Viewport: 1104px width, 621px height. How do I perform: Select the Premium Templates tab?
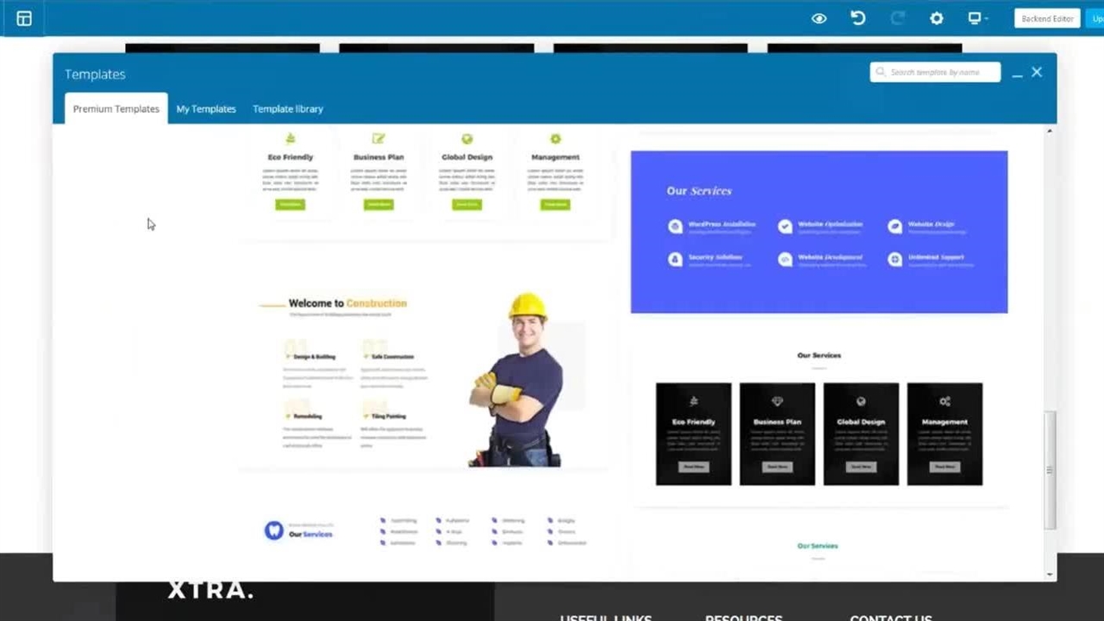pyautogui.click(x=116, y=109)
